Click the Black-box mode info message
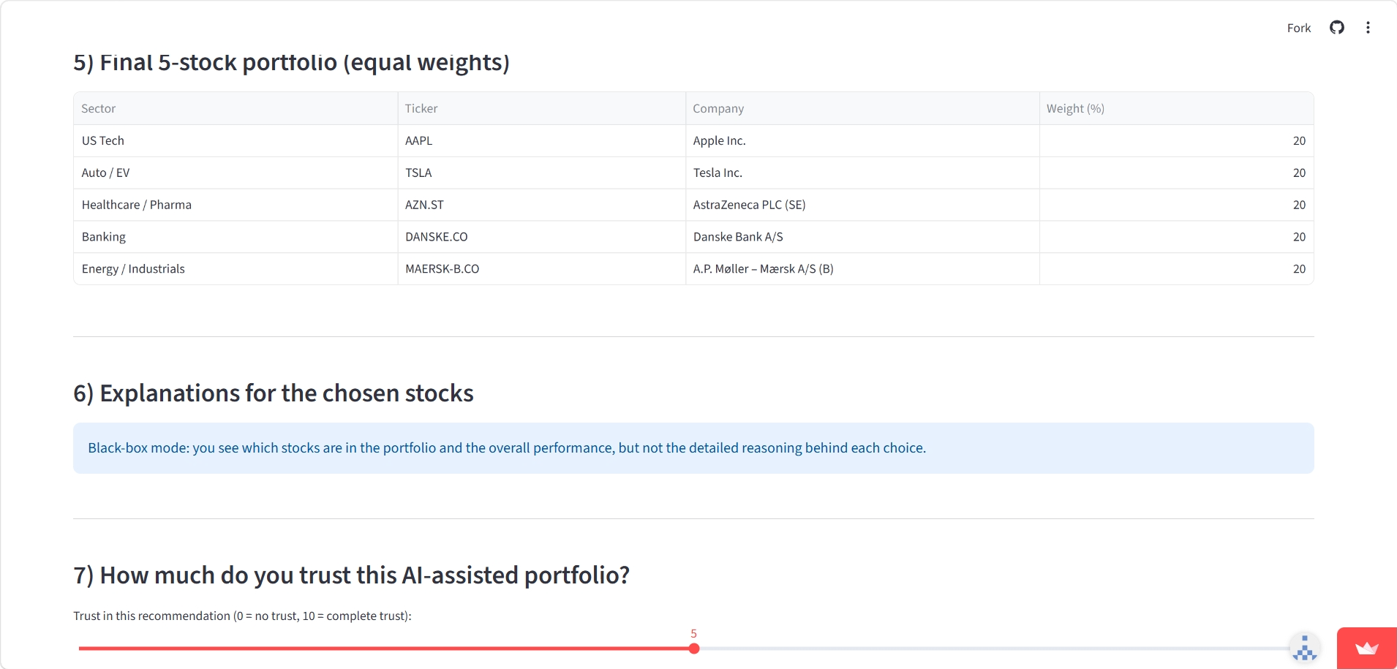 pyautogui.click(x=693, y=448)
